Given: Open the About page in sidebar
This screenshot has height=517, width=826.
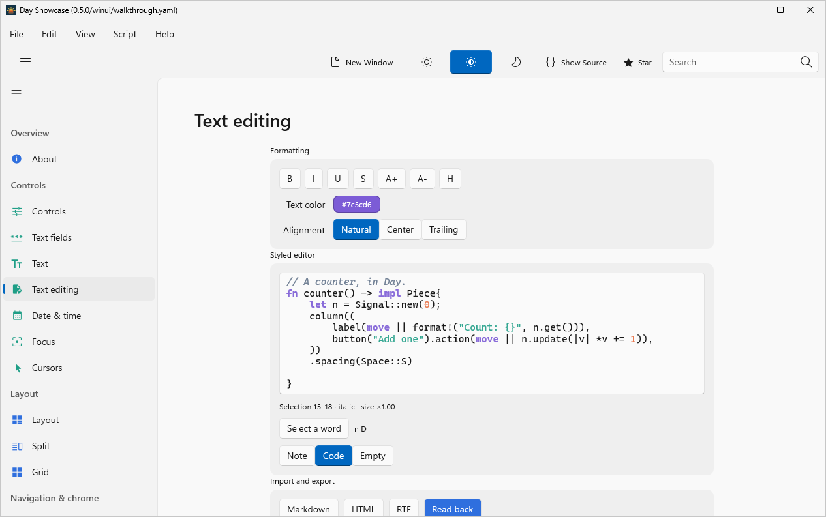Looking at the screenshot, I should [x=79, y=159].
